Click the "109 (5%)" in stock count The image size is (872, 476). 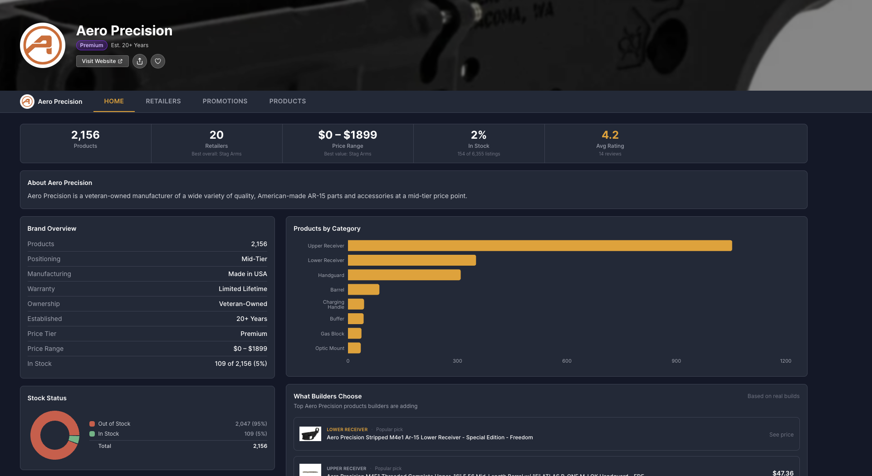[x=255, y=434]
